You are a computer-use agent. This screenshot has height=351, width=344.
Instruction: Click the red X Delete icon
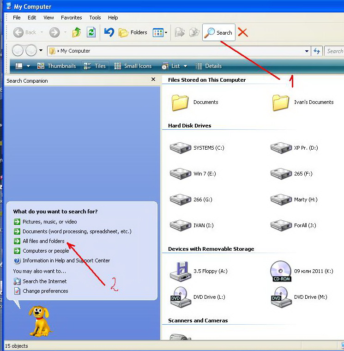click(242, 32)
